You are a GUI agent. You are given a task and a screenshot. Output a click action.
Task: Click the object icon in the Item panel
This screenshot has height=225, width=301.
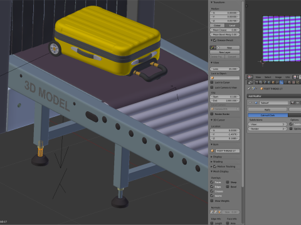tap(212, 151)
